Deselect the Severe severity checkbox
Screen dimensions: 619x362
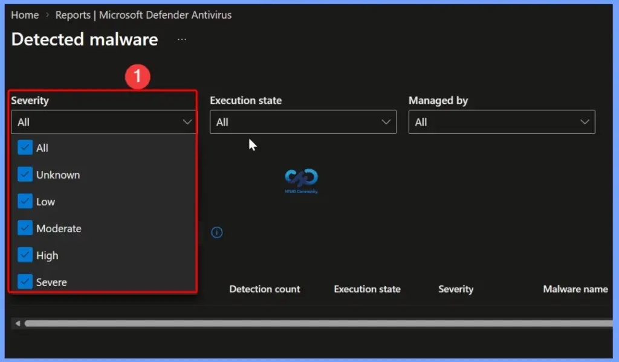(25, 282)
